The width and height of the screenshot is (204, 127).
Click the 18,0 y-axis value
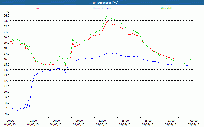point(7,48)
